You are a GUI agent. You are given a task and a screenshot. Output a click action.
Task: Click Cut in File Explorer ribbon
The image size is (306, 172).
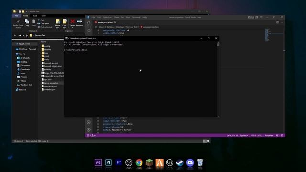[41, 20]
